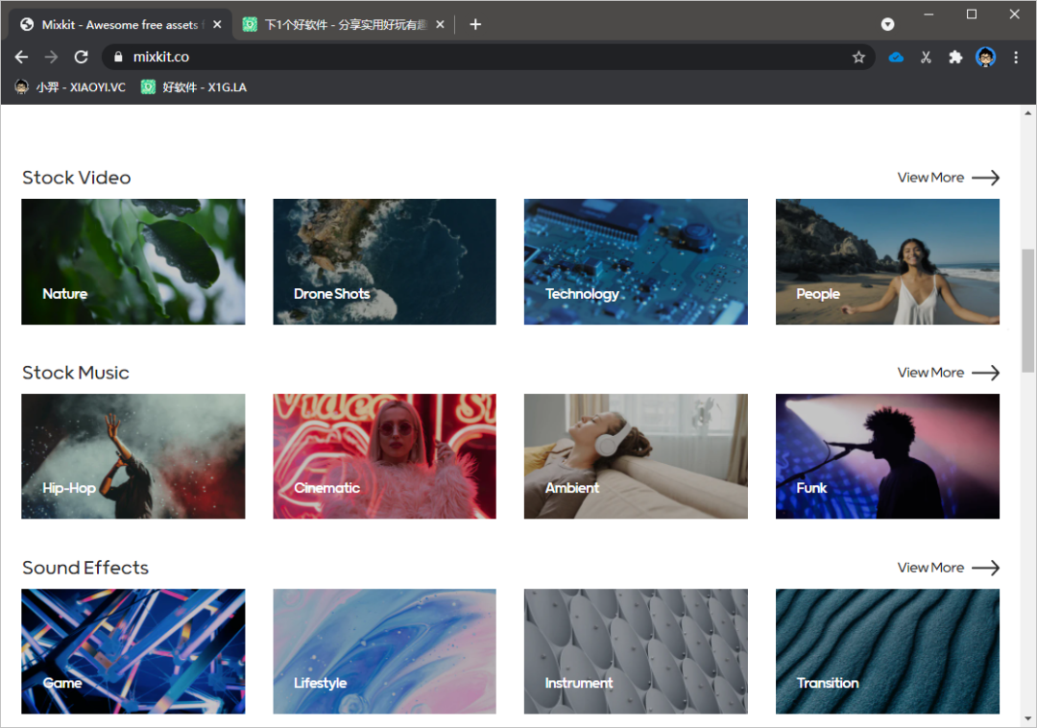
Task: Expand the tab search dropdown arrow
Action: click(888, 24)
